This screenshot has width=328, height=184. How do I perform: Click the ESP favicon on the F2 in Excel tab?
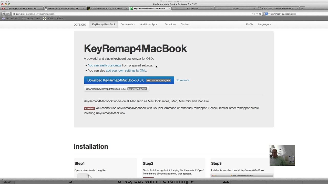[89, 8]
